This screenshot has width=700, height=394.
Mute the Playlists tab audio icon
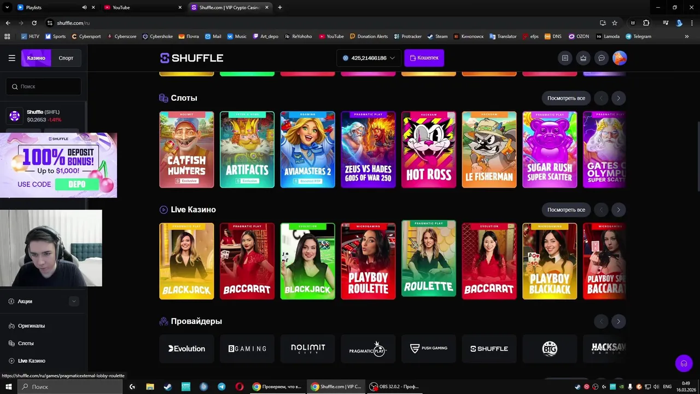[84, 7]
